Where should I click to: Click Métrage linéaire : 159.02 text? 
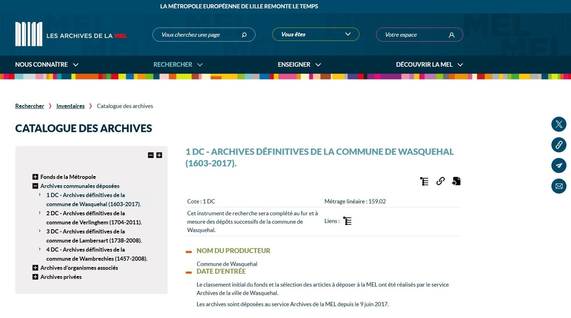pos(355,201)
